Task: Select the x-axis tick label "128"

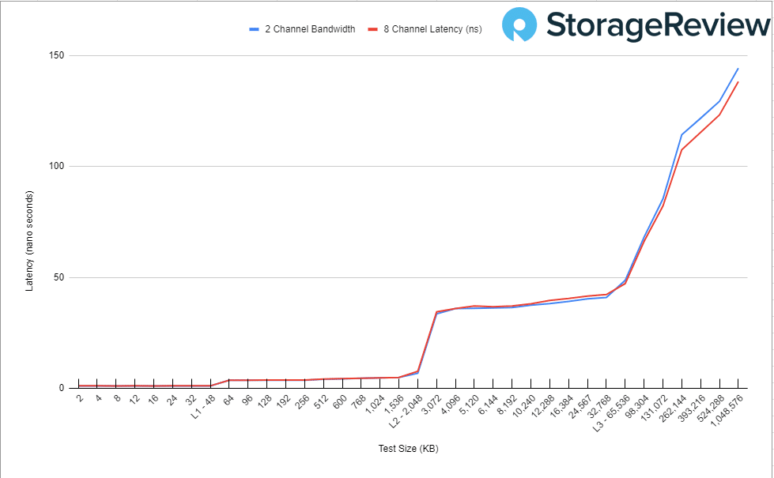Action: [x=265, y=401]
